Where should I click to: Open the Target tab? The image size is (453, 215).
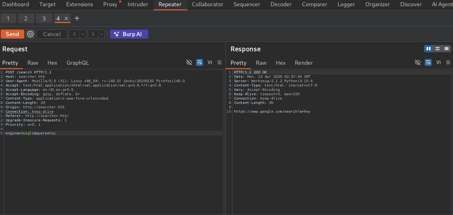click(x=47, y=4)
